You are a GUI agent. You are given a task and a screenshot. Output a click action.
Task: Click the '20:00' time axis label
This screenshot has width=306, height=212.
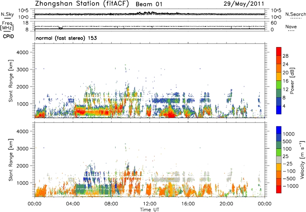[x=226, y=204]
